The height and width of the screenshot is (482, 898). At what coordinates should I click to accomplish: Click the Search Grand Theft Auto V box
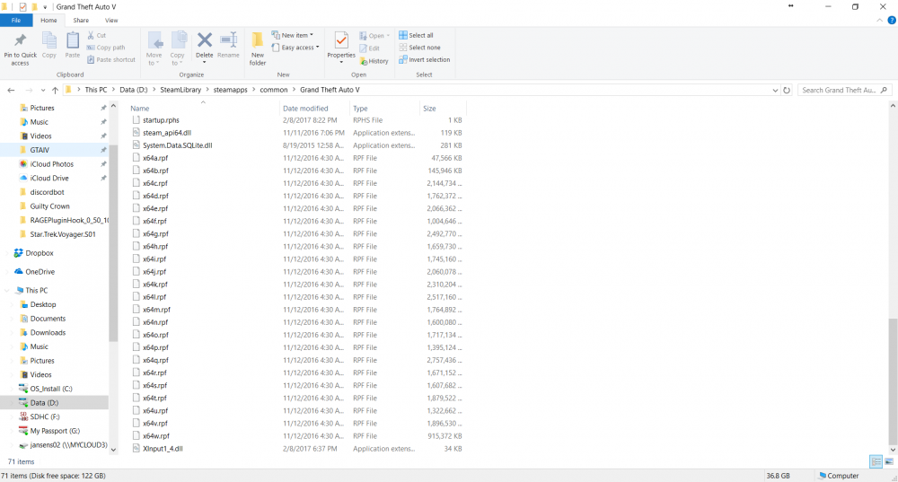842,90
